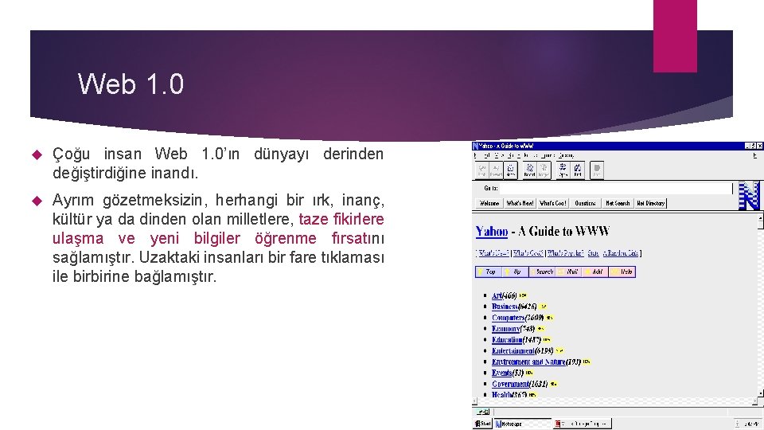Click the new badge next to Art
Image resolution: width=764 pixels, height=430 pixels.
click(523, 295)
